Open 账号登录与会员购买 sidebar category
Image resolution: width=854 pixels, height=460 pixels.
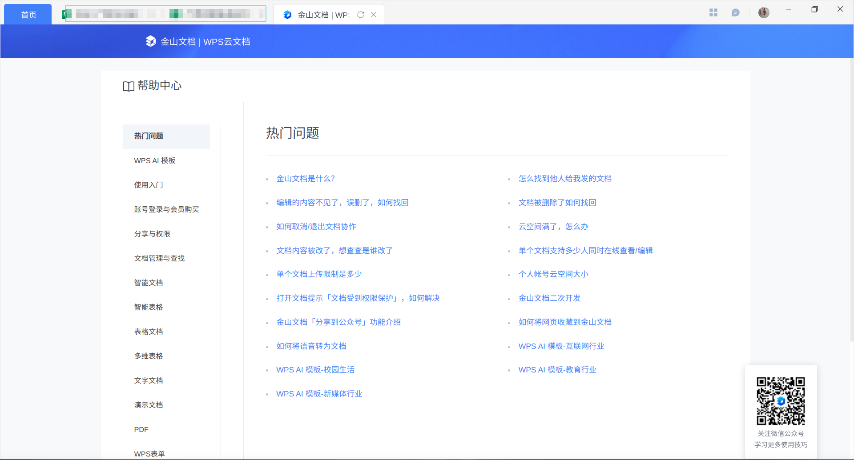pyautogui.click(x=166, y=209)
